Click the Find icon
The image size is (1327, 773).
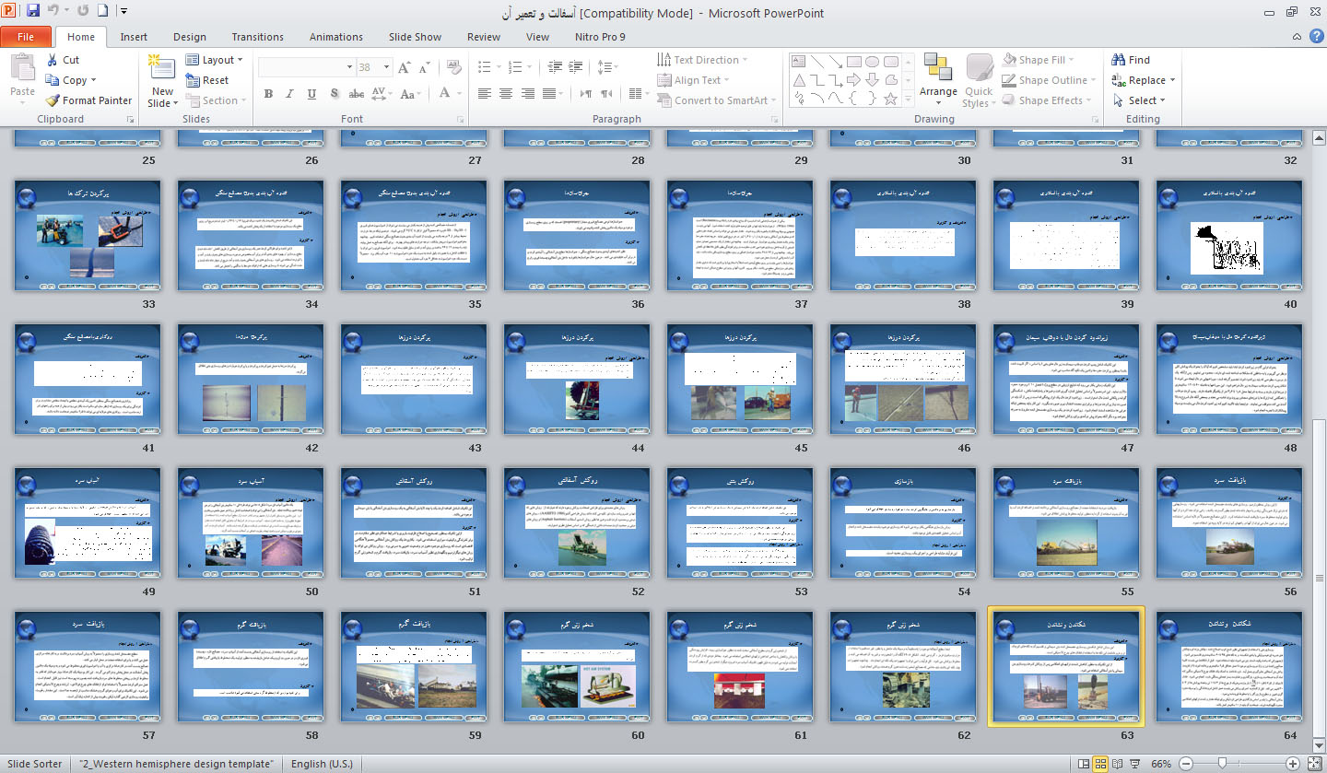coord(1119,60)
